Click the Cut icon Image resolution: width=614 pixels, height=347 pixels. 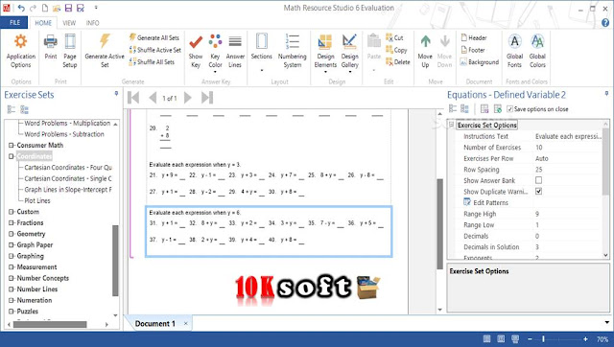point(390,37)
